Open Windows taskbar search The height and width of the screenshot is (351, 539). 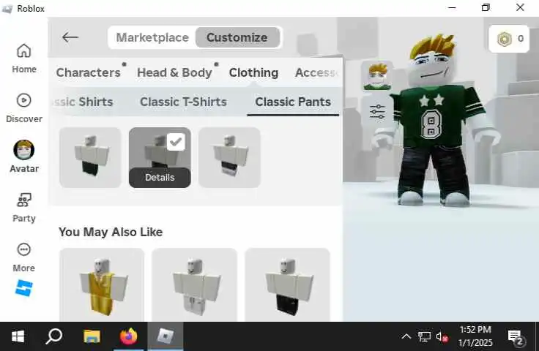[53, 336]
